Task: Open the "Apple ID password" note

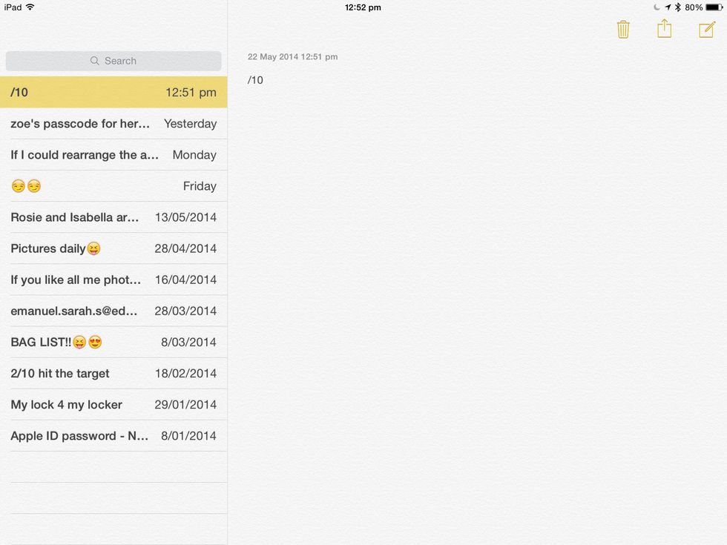Action: (x=114, y=435)
